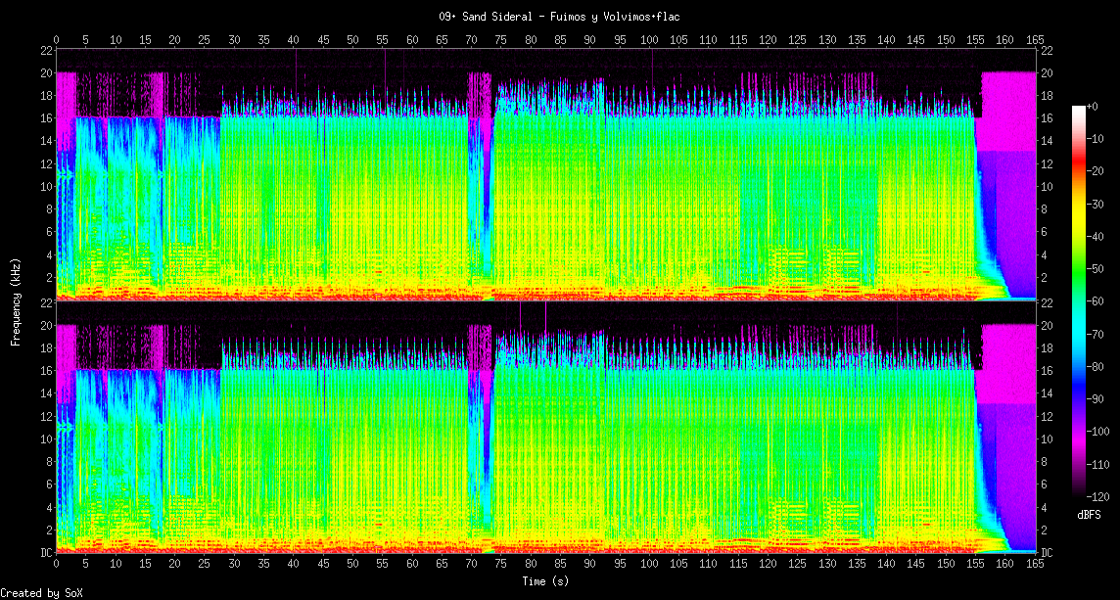Click the 0 second tick on top time axis
The image size is (1120, 600).
click(x=56, y=40)
